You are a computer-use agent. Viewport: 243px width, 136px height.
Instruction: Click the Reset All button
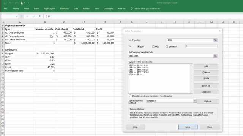pos(206,86)
